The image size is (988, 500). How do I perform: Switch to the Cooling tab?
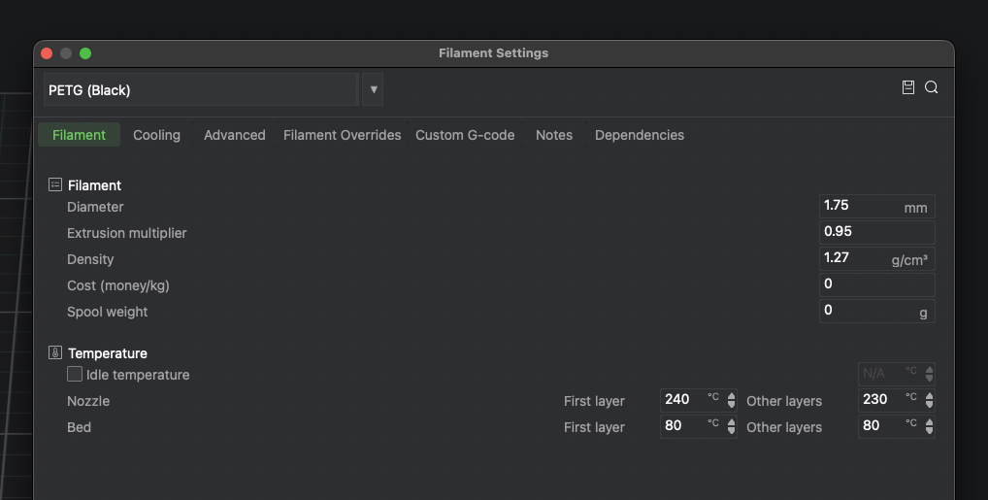click(x=157, y=135)
